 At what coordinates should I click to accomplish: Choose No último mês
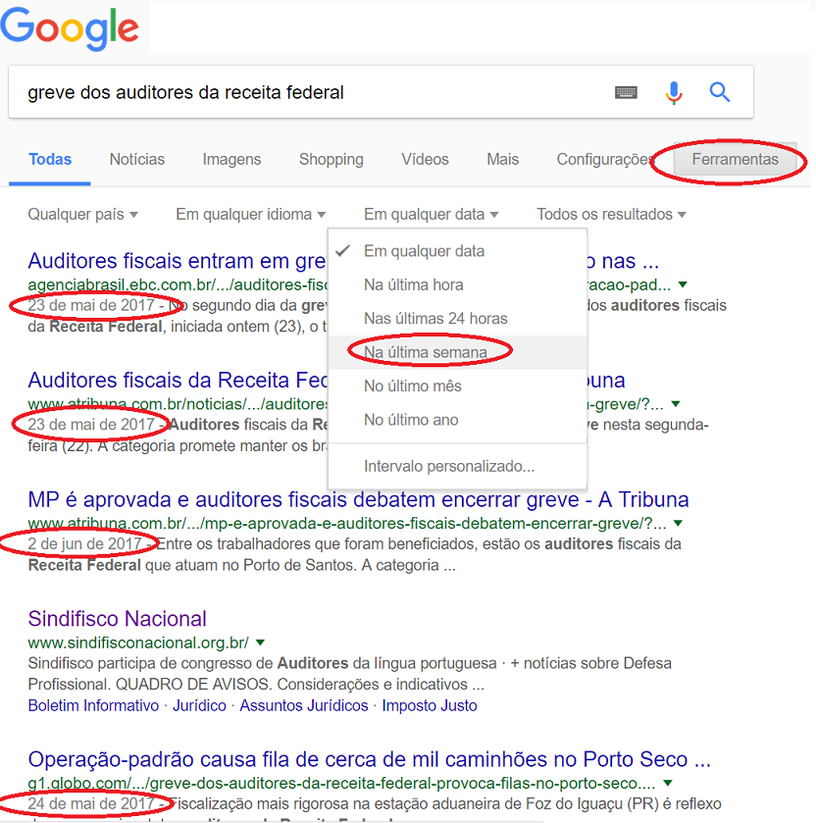point(457,386)
